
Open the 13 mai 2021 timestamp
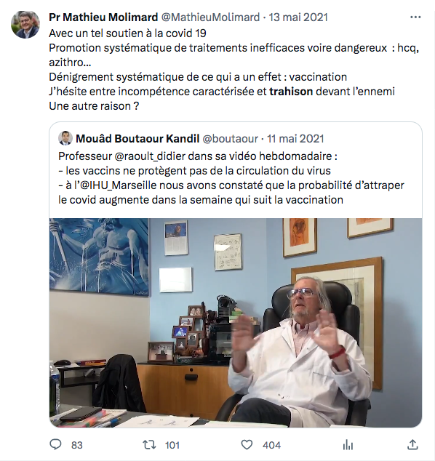pyautogui.click(x=298, y=17)
